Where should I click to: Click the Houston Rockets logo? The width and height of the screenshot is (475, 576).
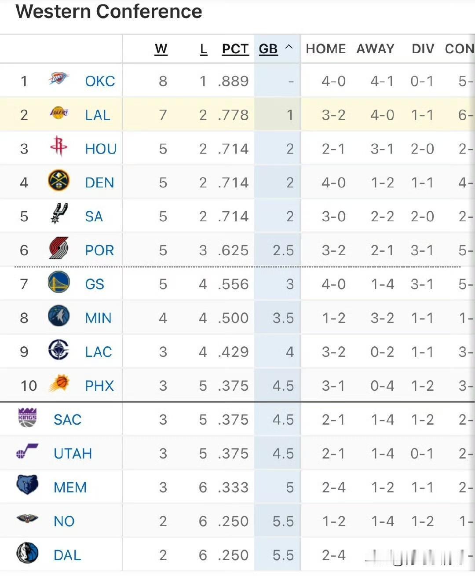(x=58, y=147)
